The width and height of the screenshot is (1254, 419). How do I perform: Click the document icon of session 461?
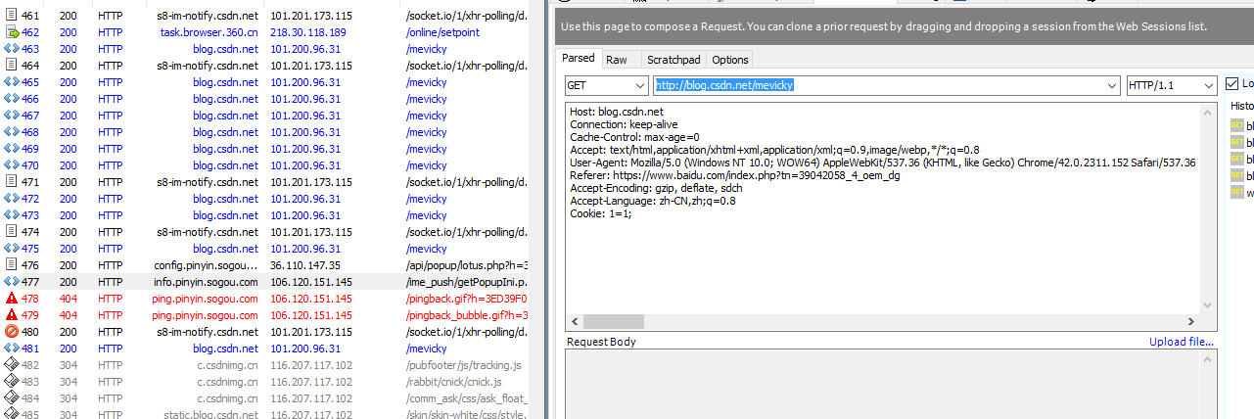[x=11, y=16]
